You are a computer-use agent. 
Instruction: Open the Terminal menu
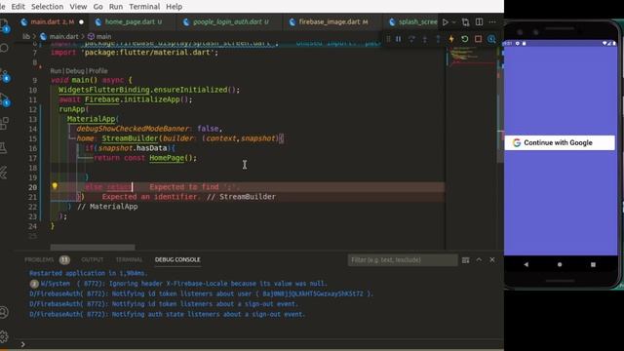tap(144, 7)
